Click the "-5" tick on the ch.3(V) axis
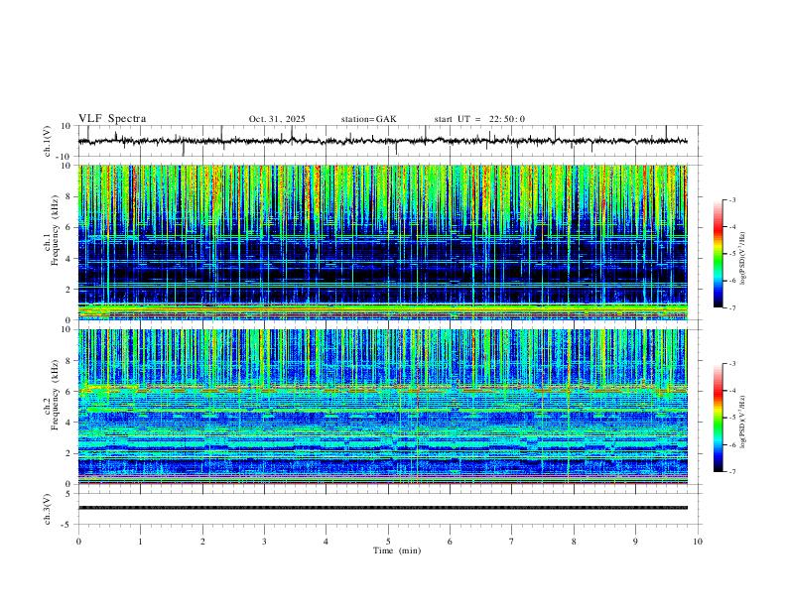The image size is (786, 607). [67, 525]
